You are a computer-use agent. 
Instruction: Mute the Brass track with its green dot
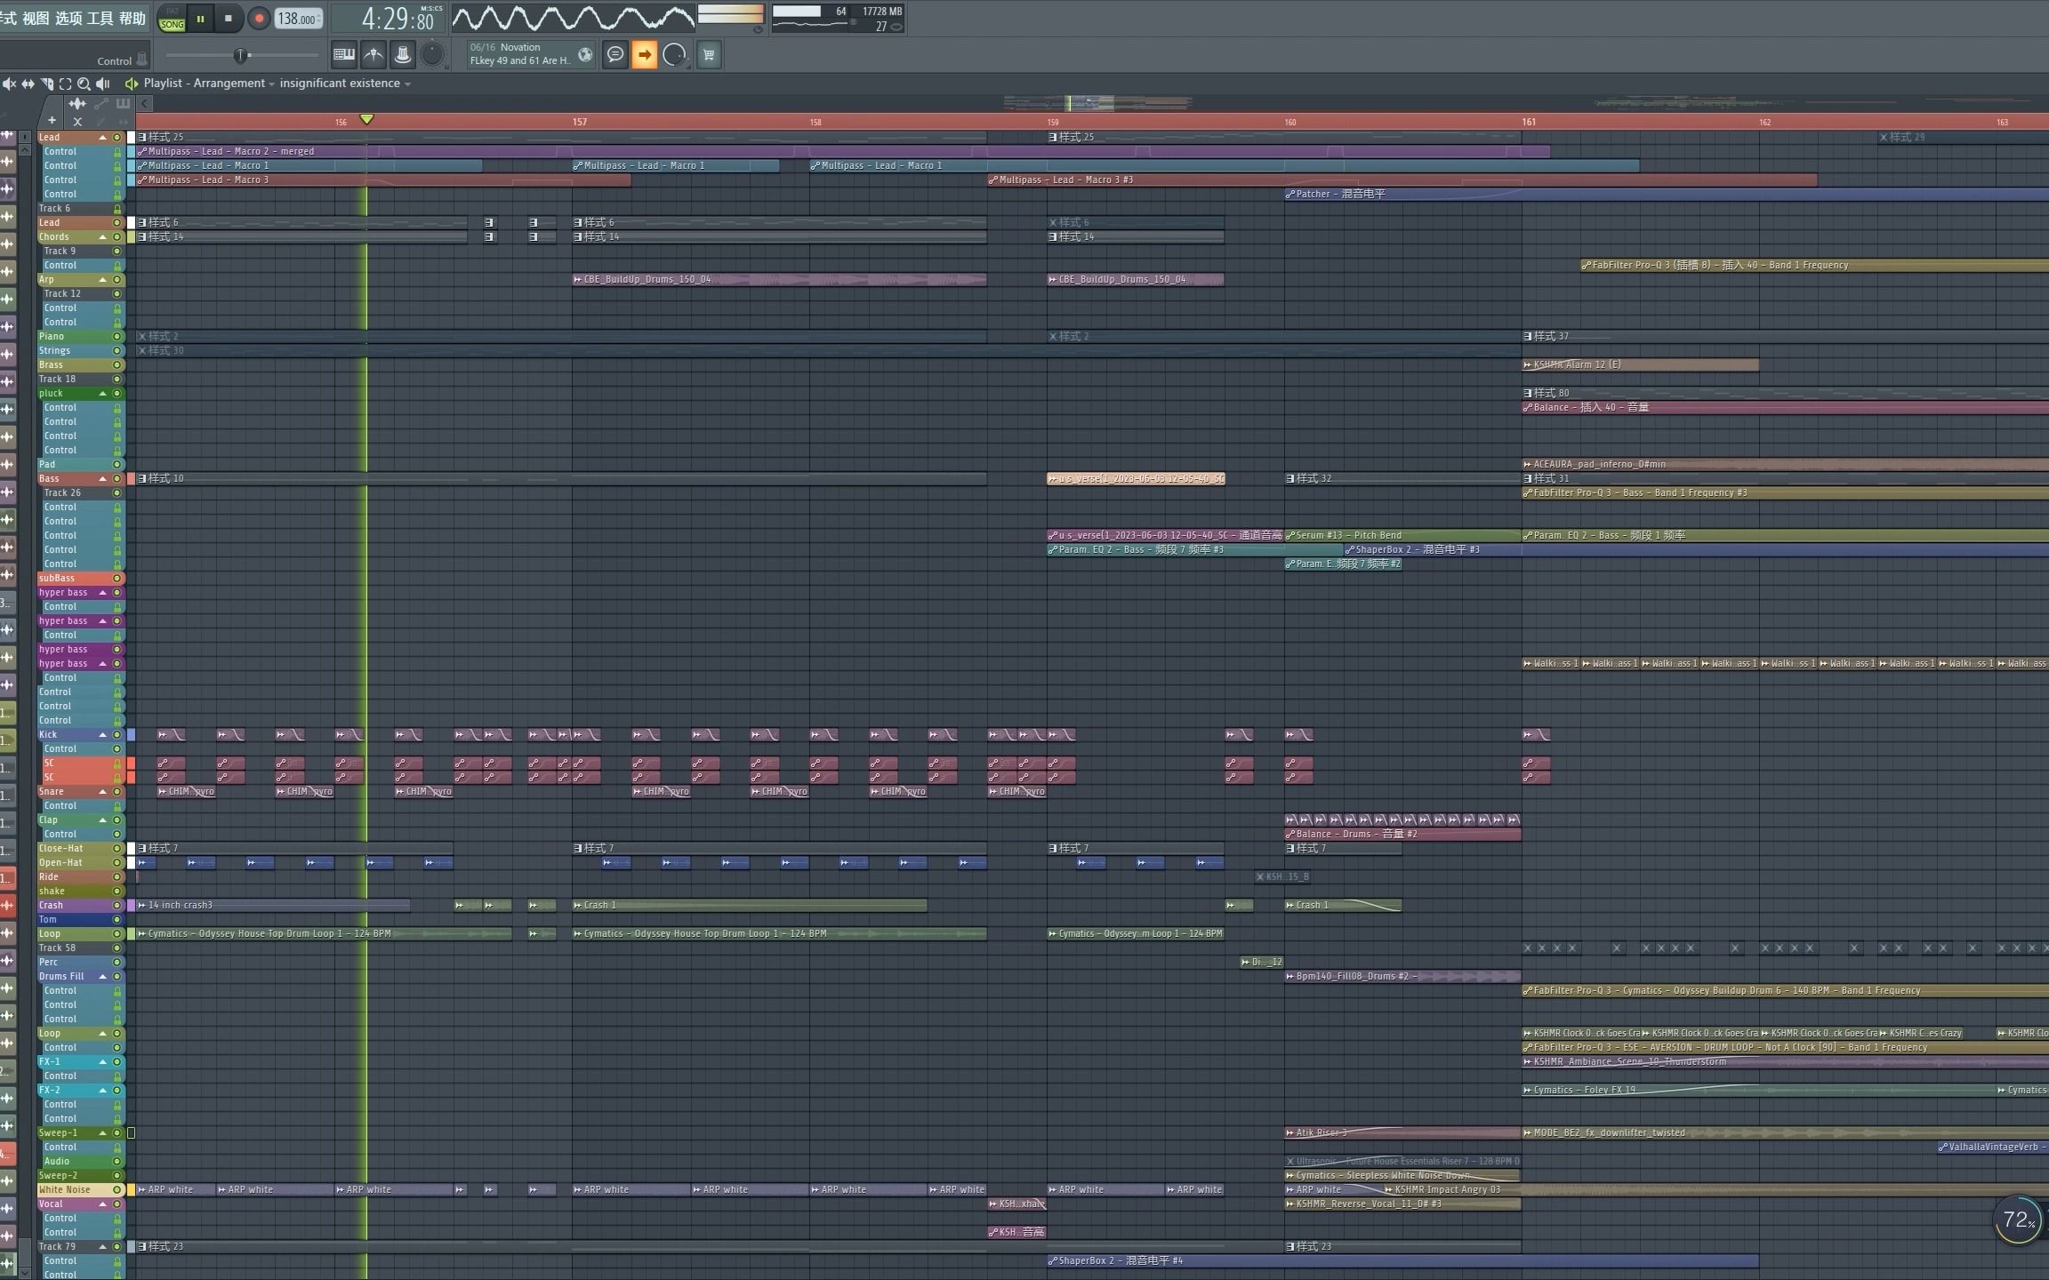[x=117, y=365]
